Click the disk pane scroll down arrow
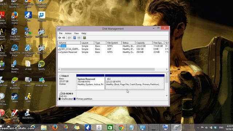Screen dimensions: 233x131 coord(167,96)
